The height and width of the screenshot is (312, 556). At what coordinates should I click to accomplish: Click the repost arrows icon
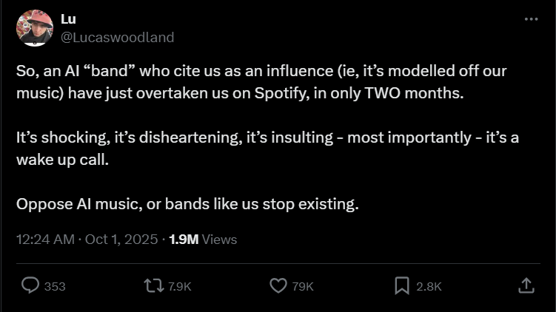[x=154, y=285]
